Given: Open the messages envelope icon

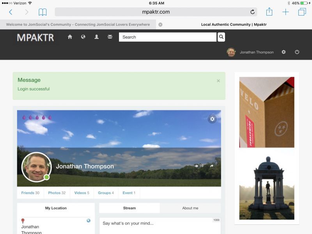Looking at the screenshot, I should click(110, 37).
